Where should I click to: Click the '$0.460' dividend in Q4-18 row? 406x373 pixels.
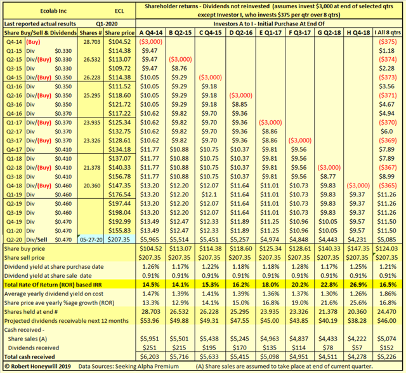pyautogui.click(x=63, y=186)
